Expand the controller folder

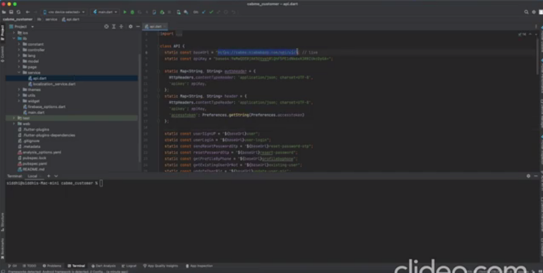[x=19, y=50]
